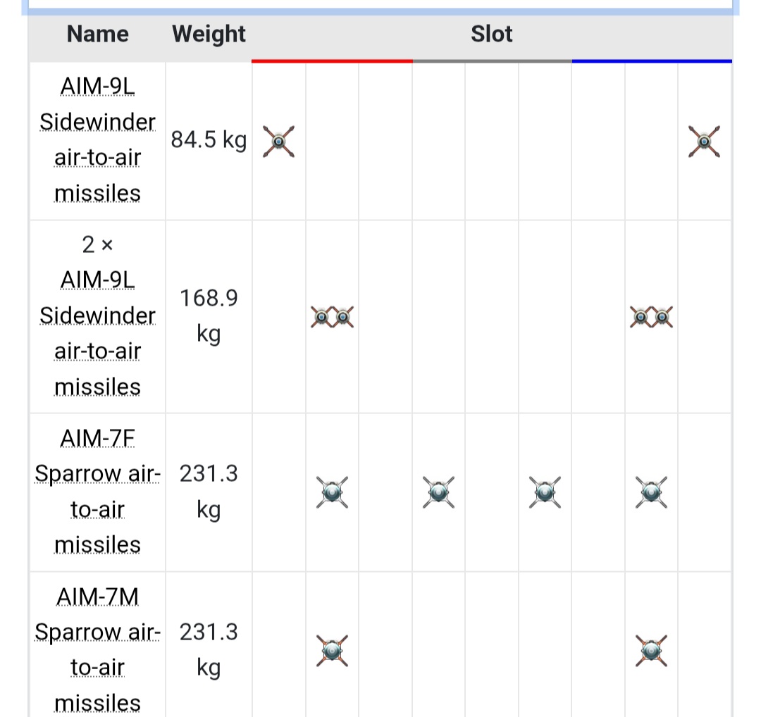Select the AIM-7M Sparrow icon in slot eight
Screen dimensions: 761x717
(651, 651)
